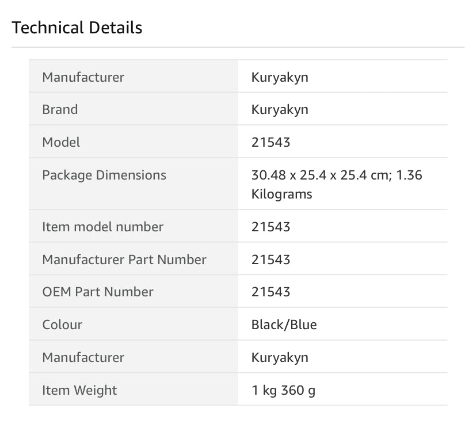Click the Item model number label
Viewport: 465px width, 435px height.
(102, 227)
